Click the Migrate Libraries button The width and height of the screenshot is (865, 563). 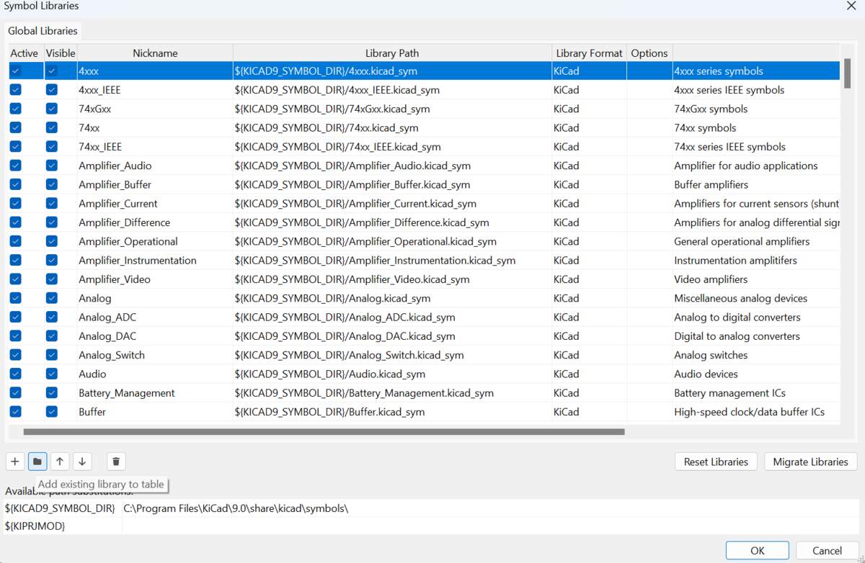point(809,461)
